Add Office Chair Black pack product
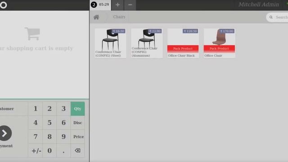This screenshot has height=162, width=288. (183, 43)
